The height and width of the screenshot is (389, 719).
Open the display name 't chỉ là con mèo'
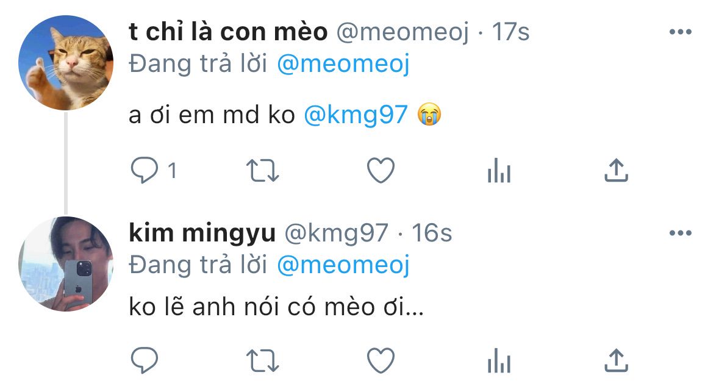(x=228, y=32)
